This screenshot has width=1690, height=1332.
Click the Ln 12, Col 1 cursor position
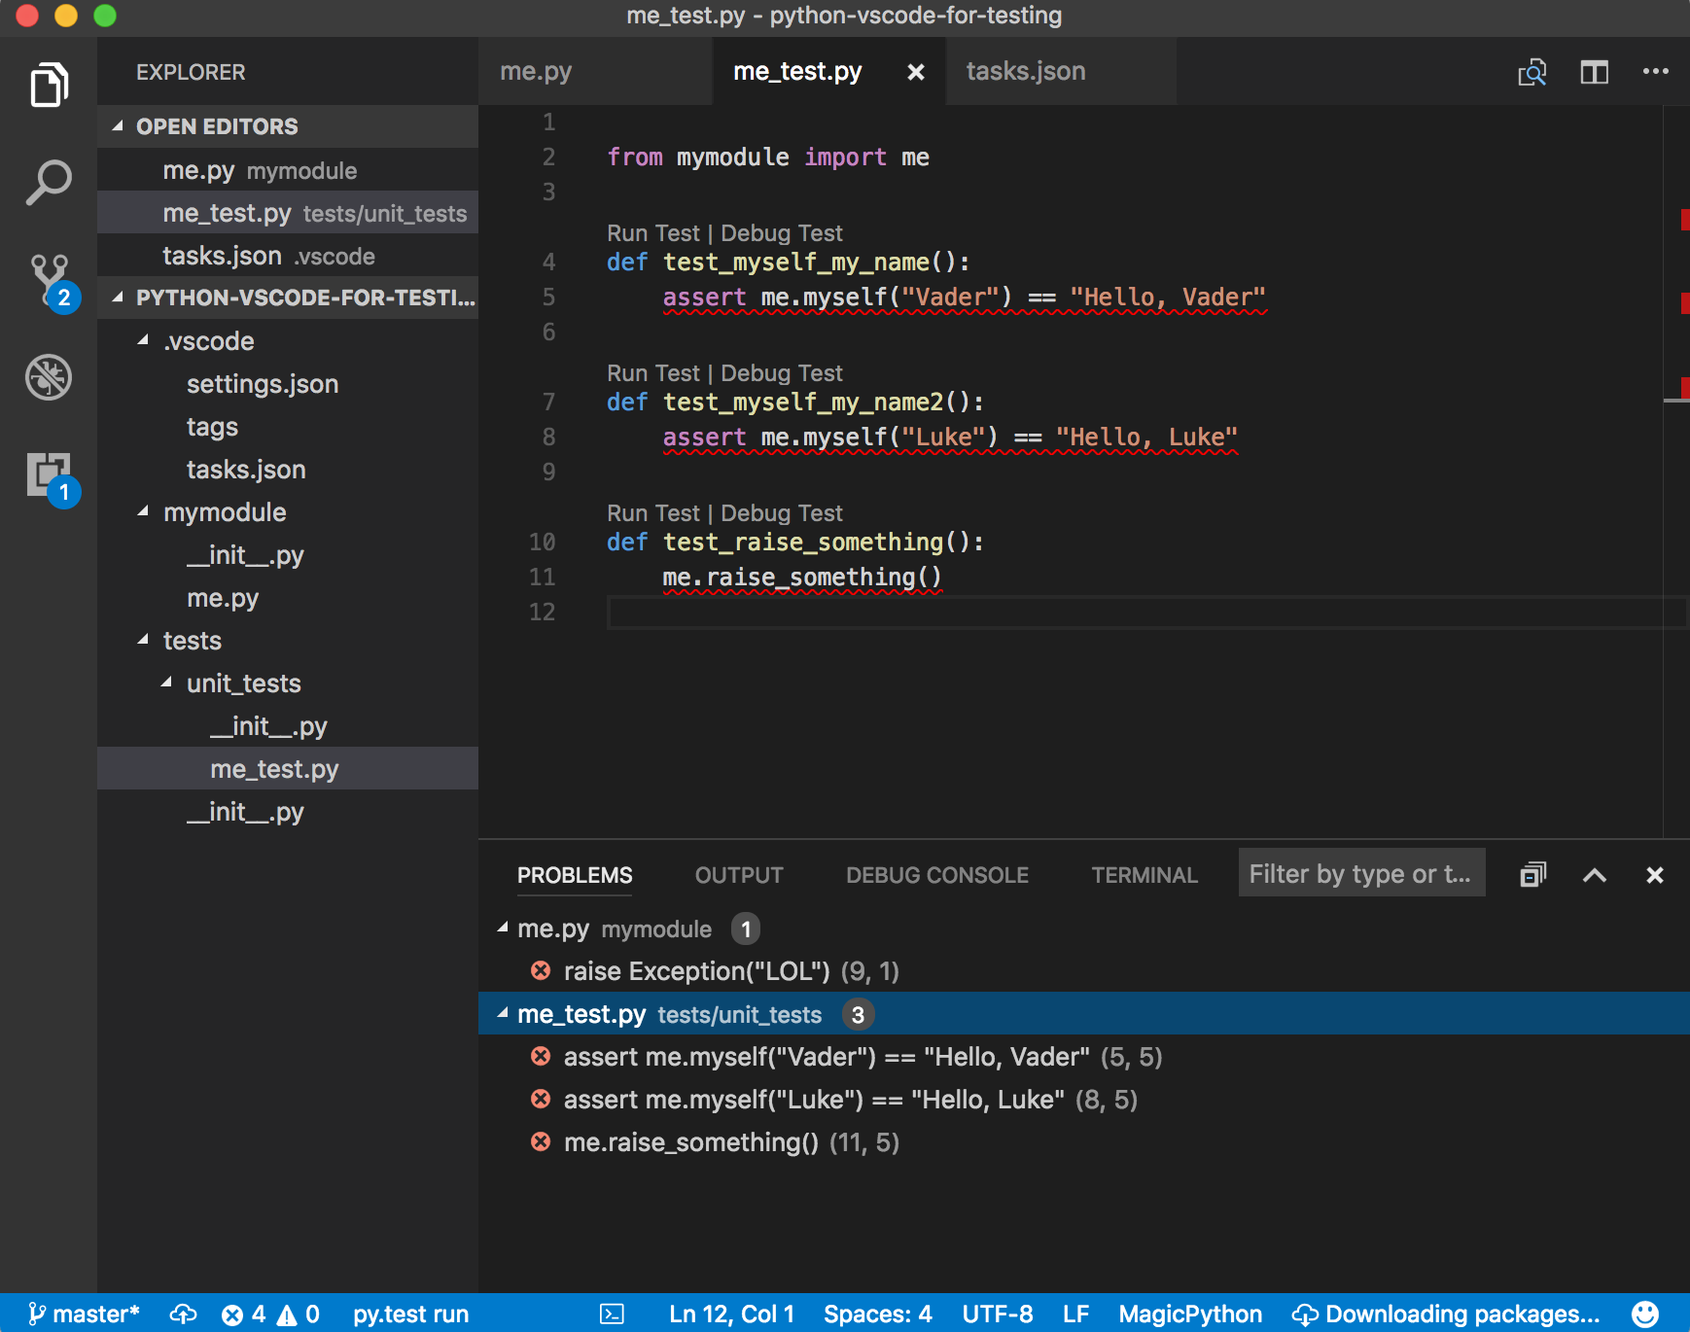(731, 1314)
